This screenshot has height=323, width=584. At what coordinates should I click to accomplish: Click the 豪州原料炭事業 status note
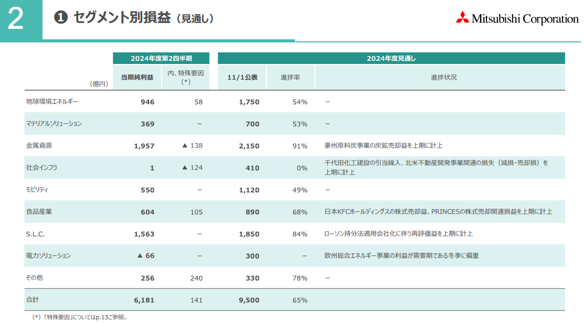pyautogui.click(x=384, y=145)
